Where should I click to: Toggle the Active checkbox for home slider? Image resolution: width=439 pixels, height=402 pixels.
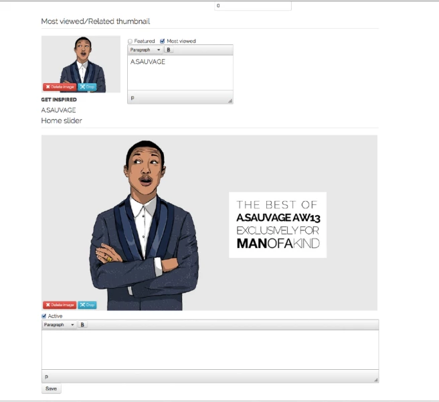click(43, 316)
